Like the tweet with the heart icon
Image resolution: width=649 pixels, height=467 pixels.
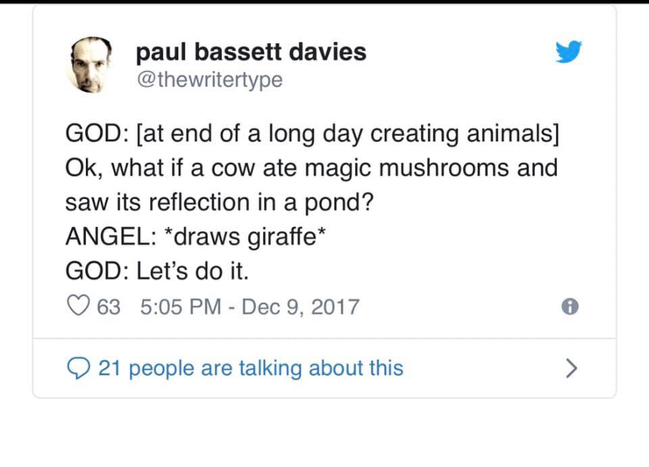click(78, 307)
